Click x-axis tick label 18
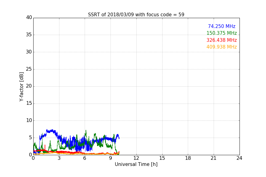This screenshot has height=177, width=266. [x=188, y=158]
